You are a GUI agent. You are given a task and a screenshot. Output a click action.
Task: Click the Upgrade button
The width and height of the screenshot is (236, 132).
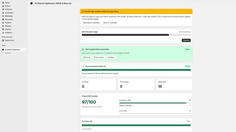point(186,40)
